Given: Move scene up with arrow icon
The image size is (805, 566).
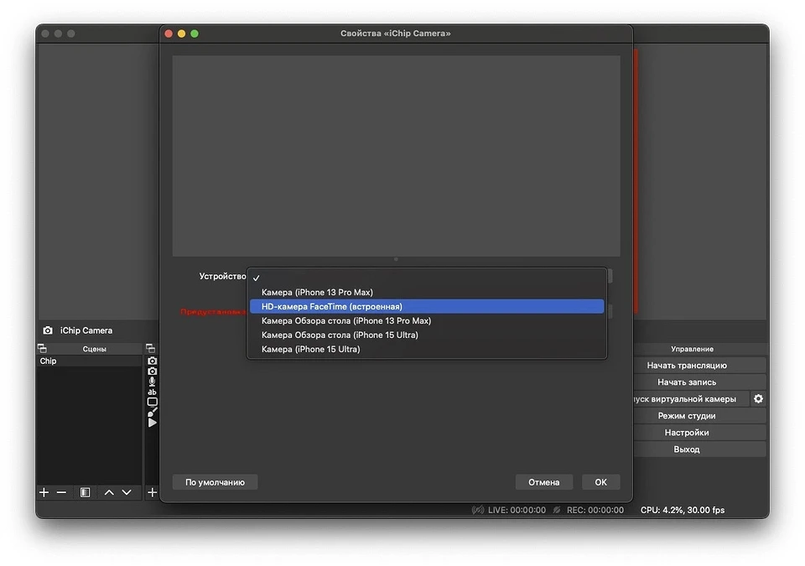Looking at the screenshot, I should tap(109, 492).
